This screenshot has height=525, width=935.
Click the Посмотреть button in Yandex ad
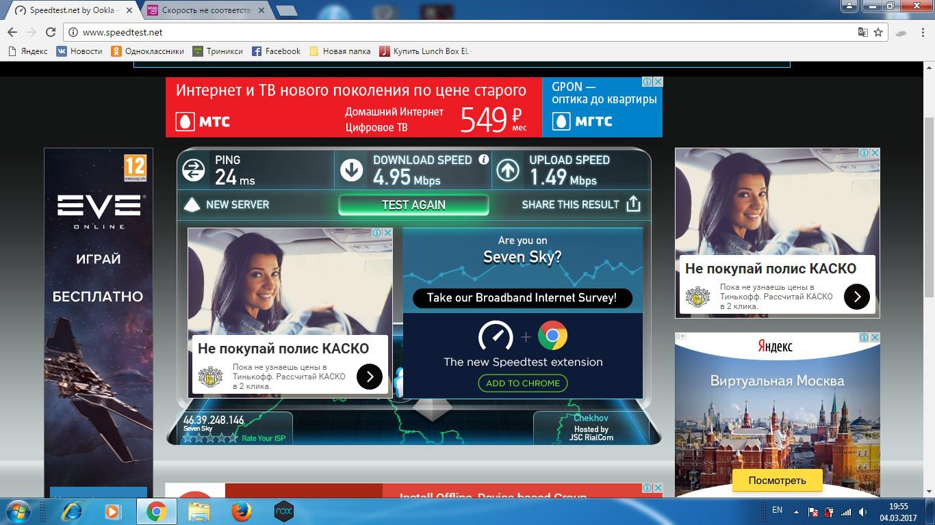(x=777, y=481)
